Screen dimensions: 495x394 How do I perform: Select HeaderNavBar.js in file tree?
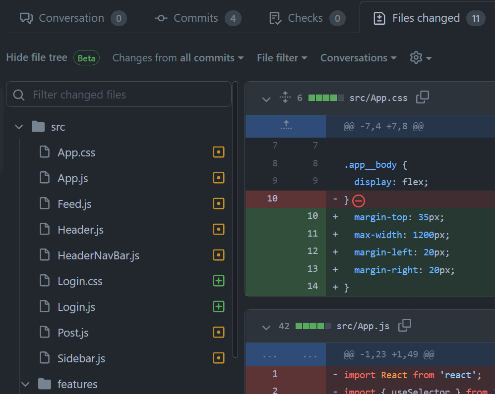coord(98,255)
